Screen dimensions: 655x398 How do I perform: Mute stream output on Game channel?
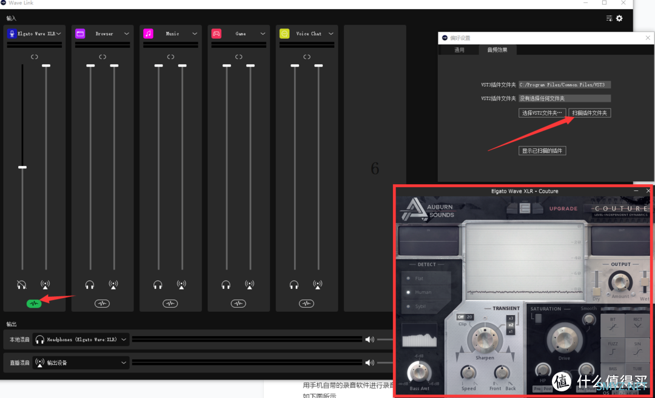tap(249, 285)
